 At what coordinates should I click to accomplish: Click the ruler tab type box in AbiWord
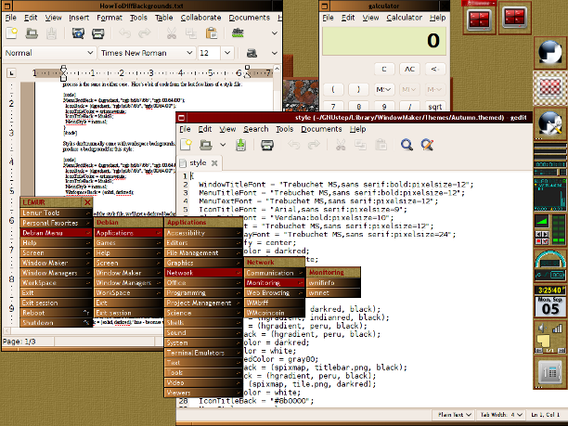[x=11, y=73]
